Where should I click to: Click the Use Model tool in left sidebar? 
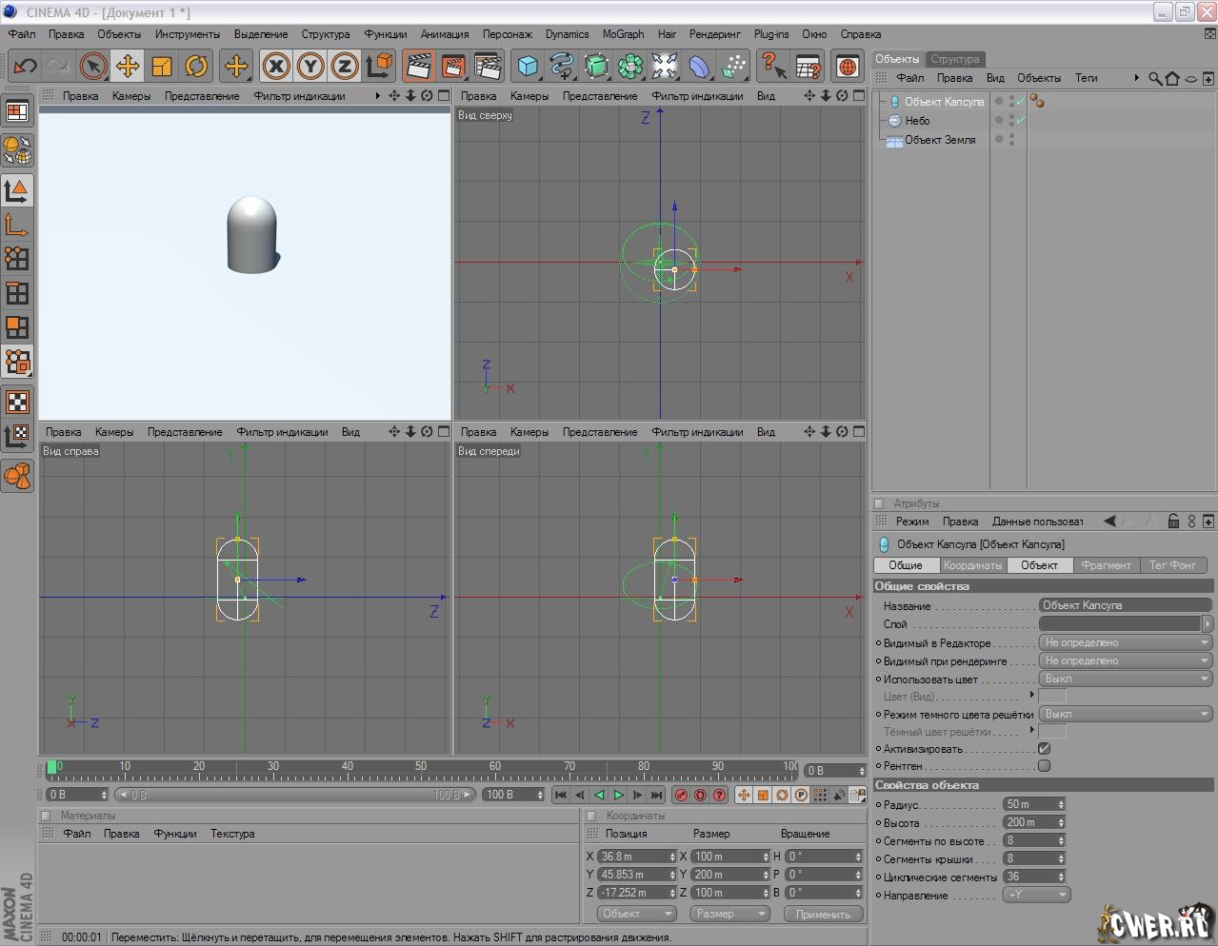[17, 190]
